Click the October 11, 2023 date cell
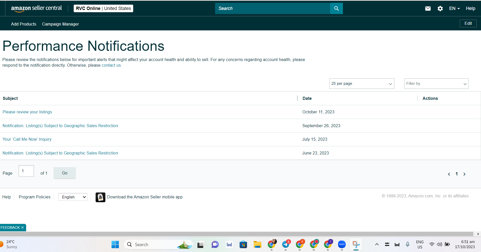Screen dimensions: 481x252 coord(318,112)
